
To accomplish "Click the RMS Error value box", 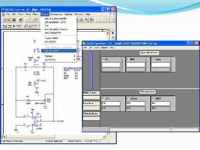I will [x=91, y=97].
